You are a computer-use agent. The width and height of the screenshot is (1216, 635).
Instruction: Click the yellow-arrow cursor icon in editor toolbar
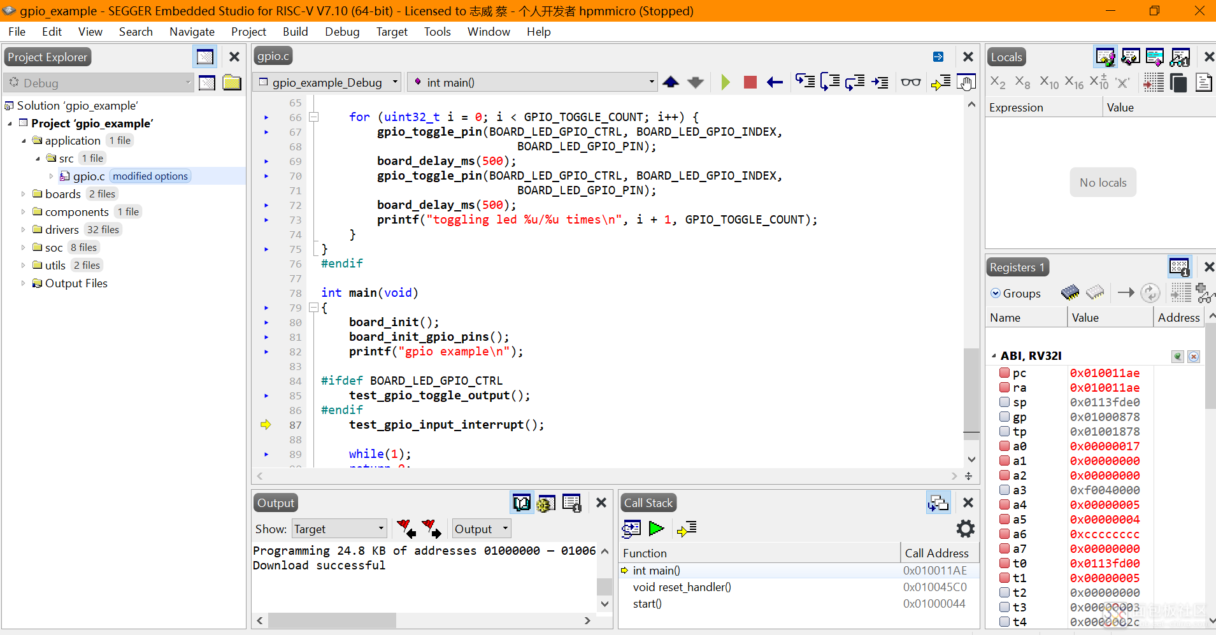[x=941, y=82]
